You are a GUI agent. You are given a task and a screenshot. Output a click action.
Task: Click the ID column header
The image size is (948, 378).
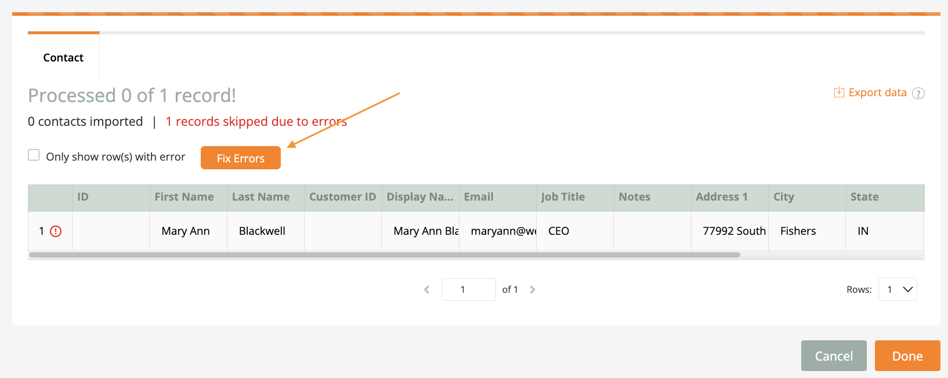(111, 197)
